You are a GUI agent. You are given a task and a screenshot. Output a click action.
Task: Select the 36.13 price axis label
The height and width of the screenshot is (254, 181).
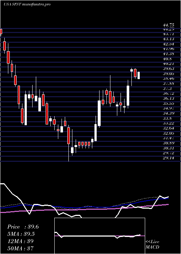169,98
